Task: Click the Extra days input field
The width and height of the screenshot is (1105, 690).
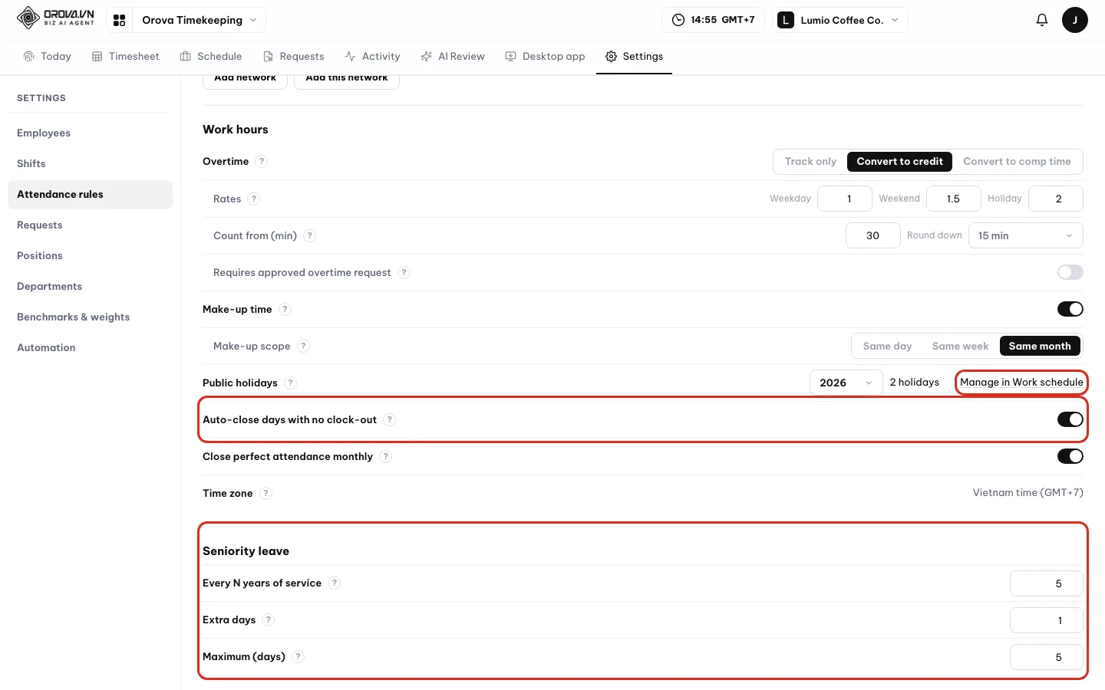Action: click(x=1047, y=620)
